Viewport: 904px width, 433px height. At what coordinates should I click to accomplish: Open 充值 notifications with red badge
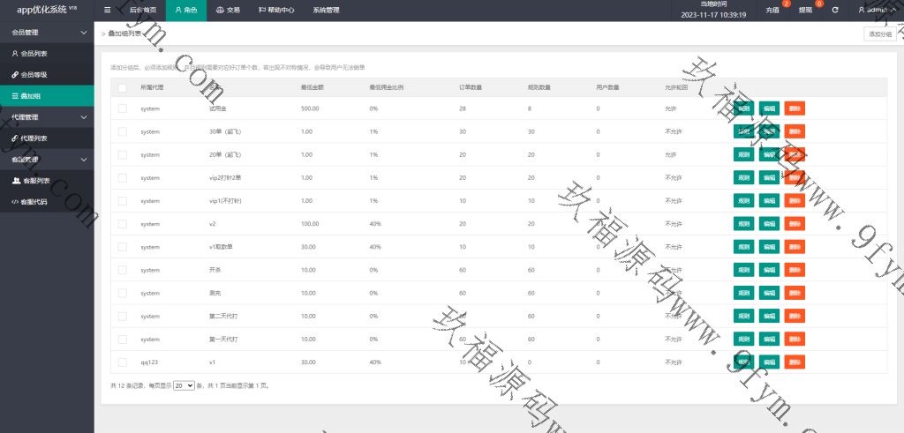pyautogui.click(x=774, y=11)
